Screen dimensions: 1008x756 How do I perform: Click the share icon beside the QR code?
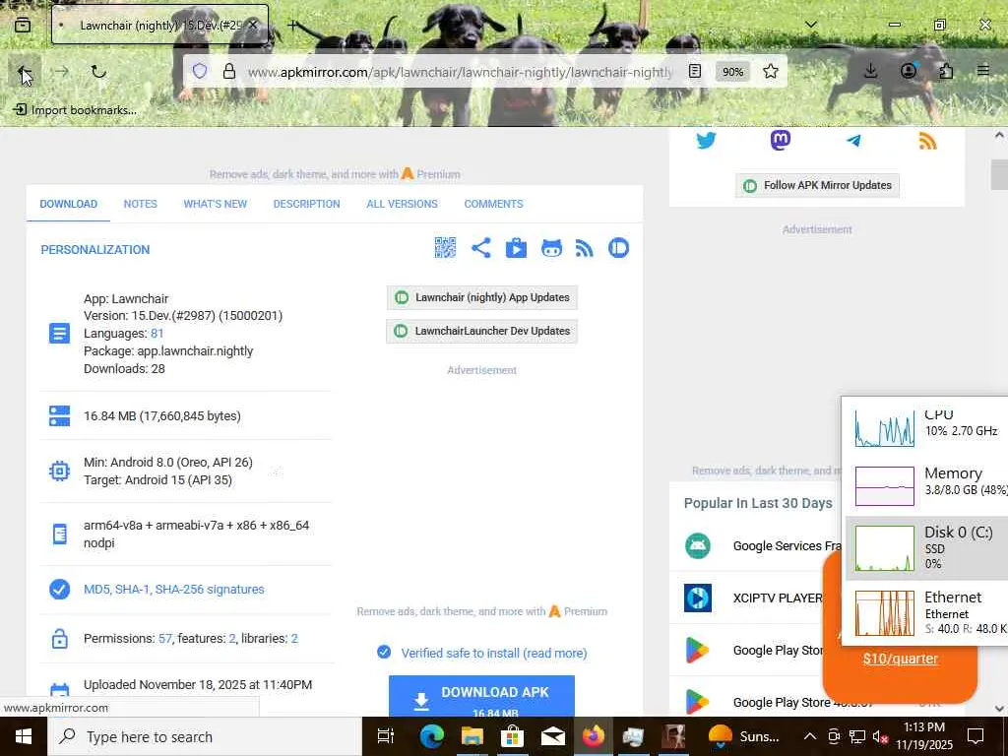(x=480, y=248)
